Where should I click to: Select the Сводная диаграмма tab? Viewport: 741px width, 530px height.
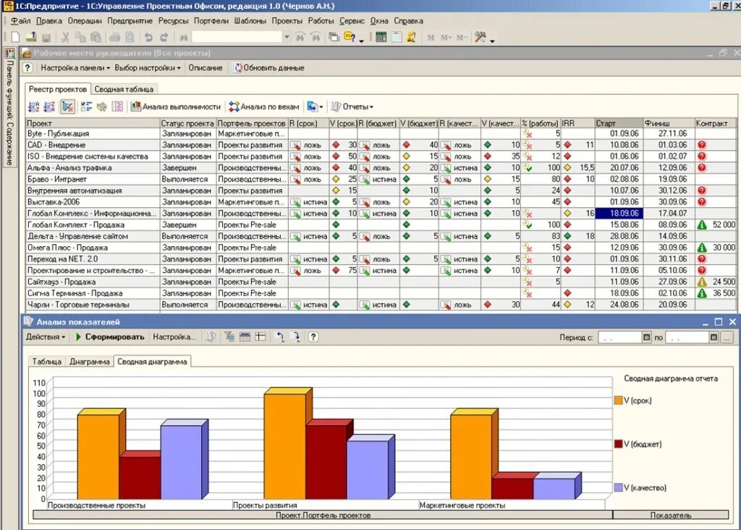(152, 362)
